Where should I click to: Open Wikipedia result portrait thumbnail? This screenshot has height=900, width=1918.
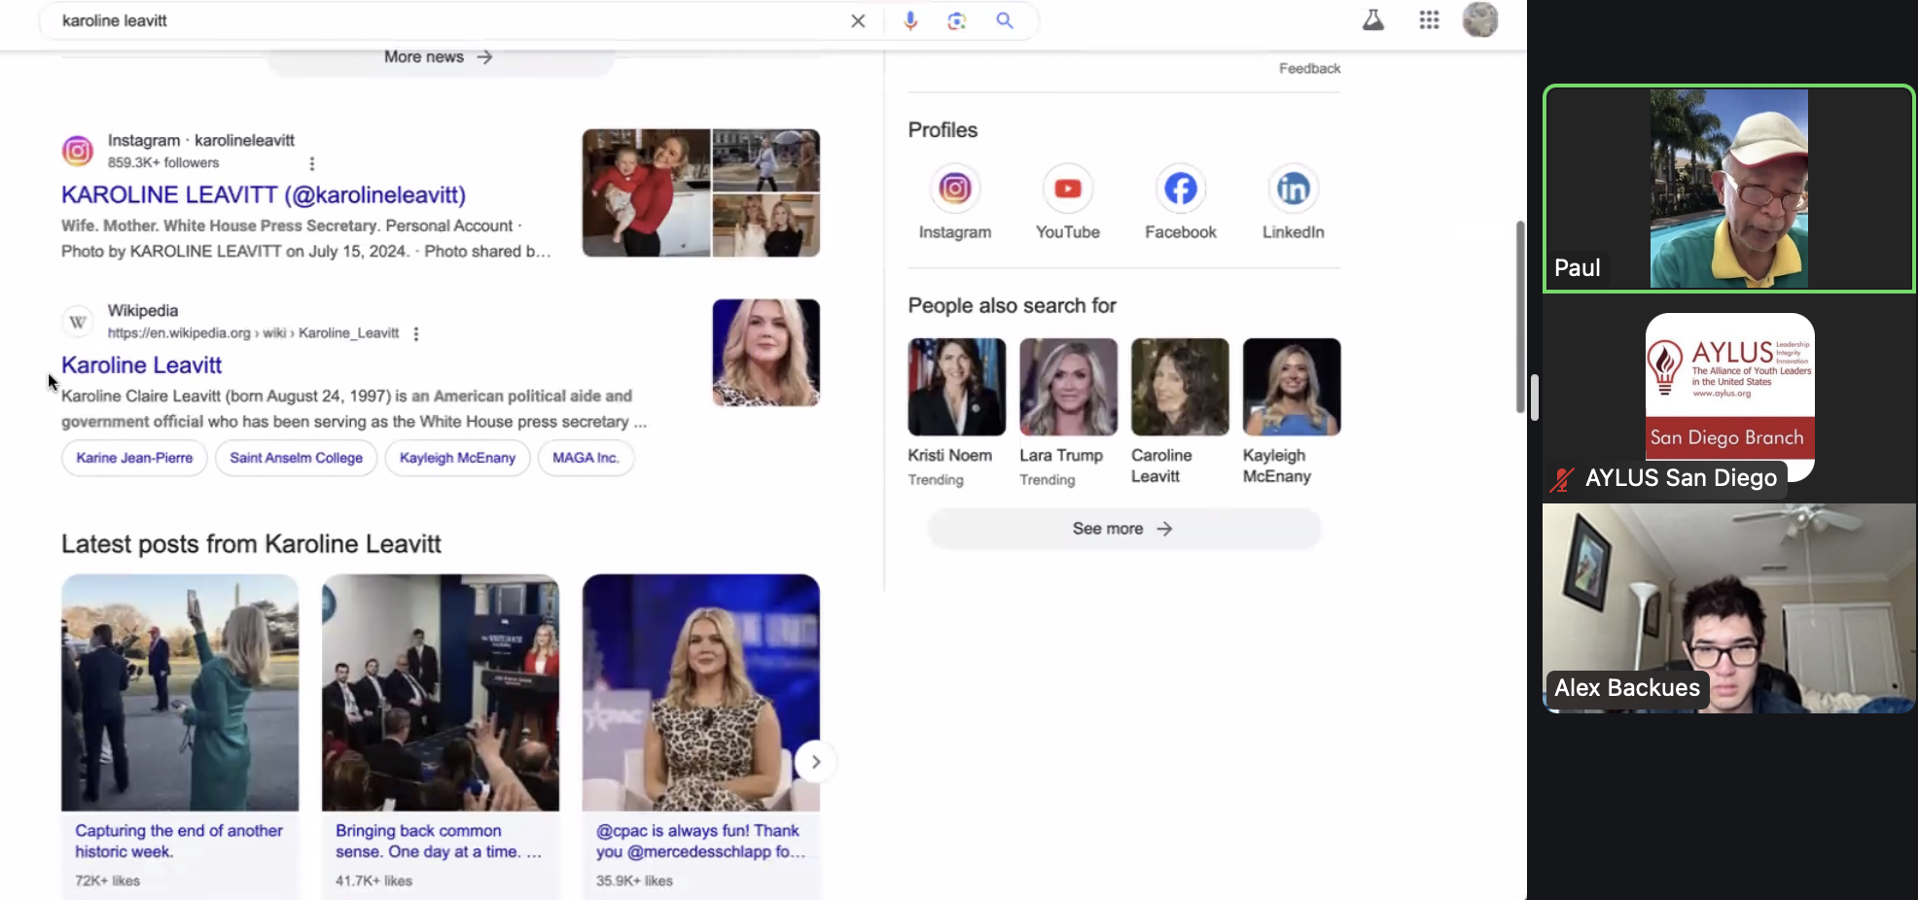pyautogui.click(x=766, y=353)
